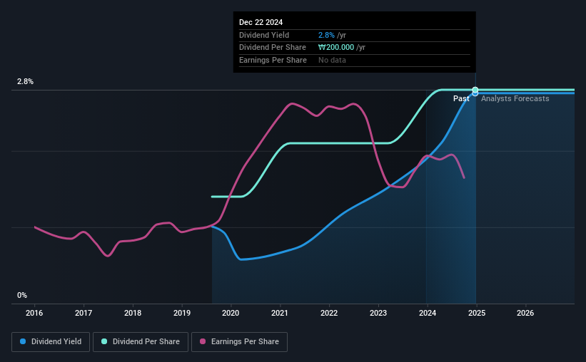
Task: Toggle the Earnings Per Share legend series
Action: (x=239, y=341)
